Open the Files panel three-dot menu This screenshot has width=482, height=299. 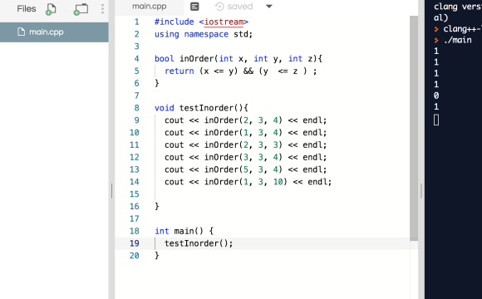tap(102, 8)
